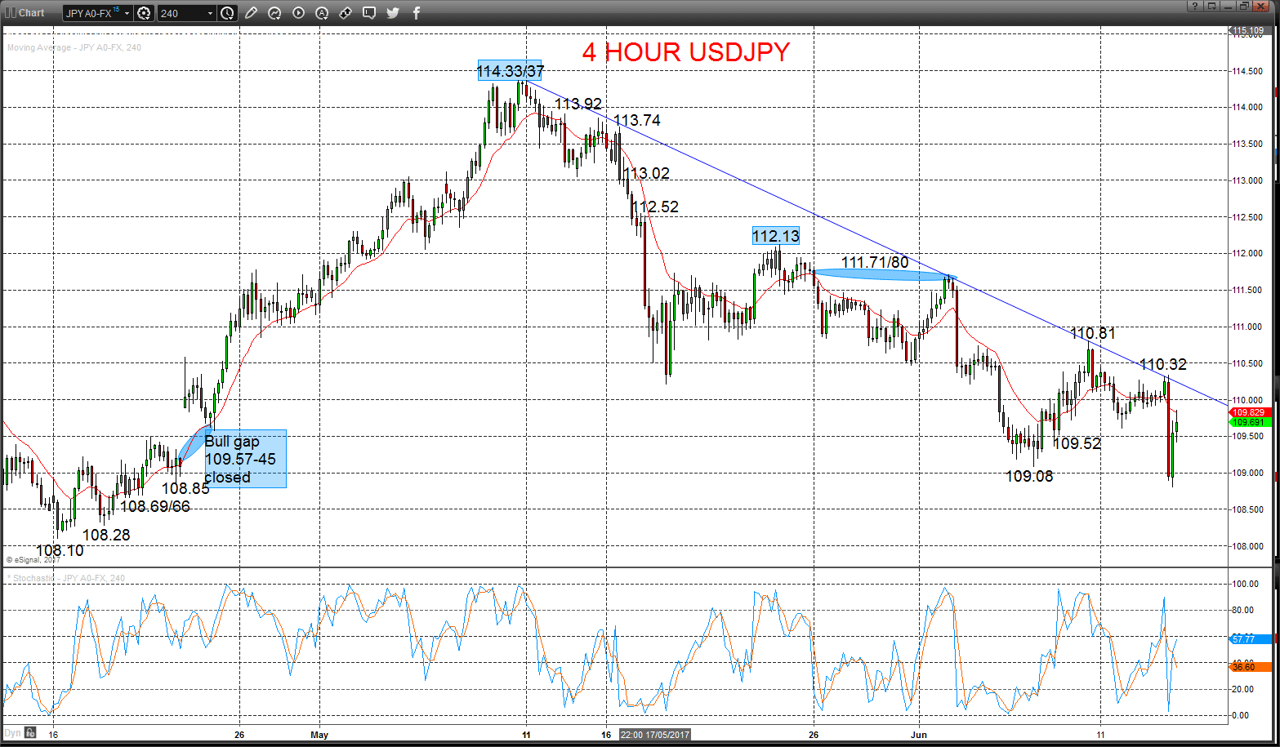Select the 109.08 price annotation
Image resolution: width=1280 pixels, height=747 pixels.
(x=1029, y=476)
